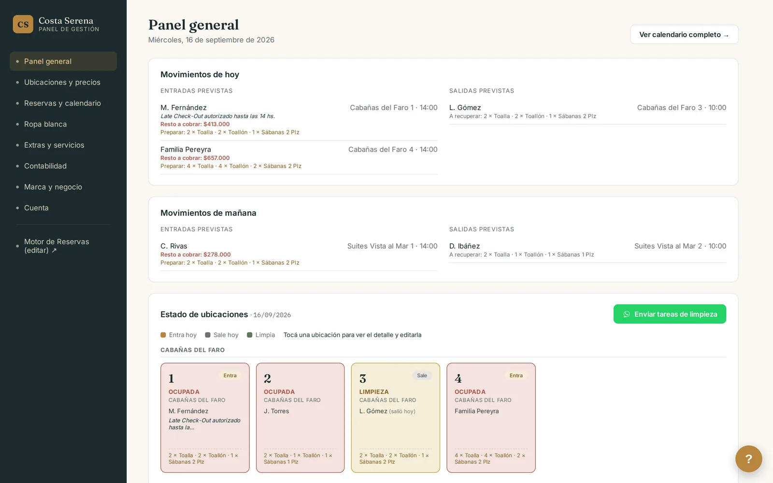The image size is (773, 483).
Task: Click the 'Limpia' legend item
Action: pos(261,335)
